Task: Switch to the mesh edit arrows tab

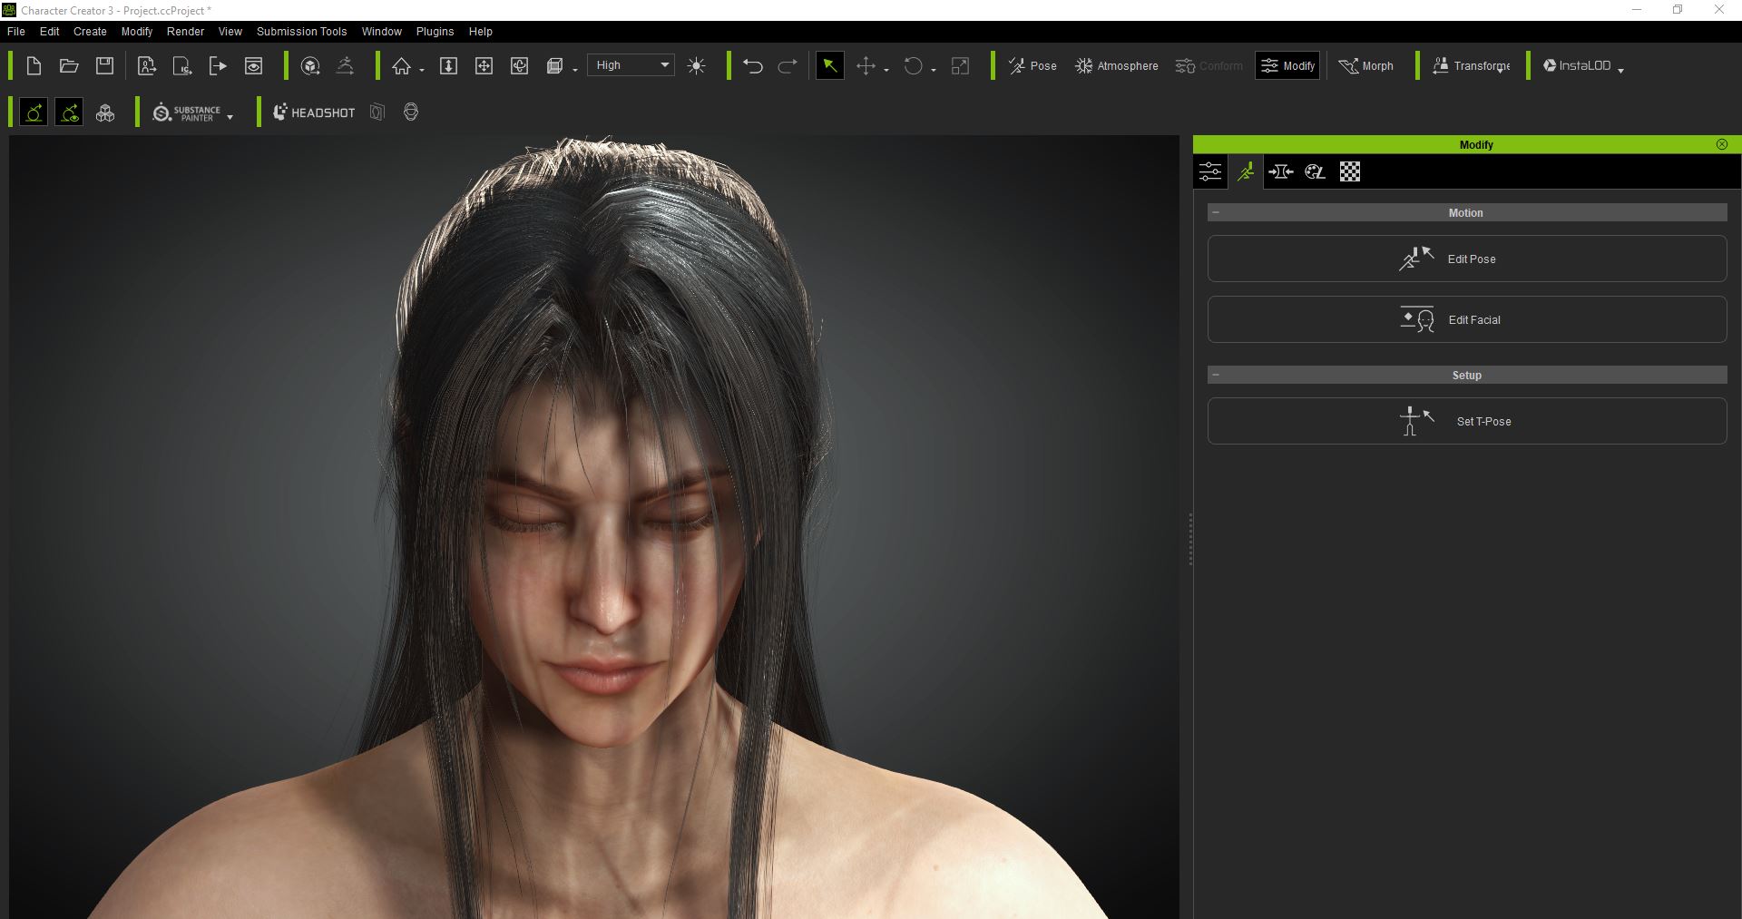Action: (1281, 171)
